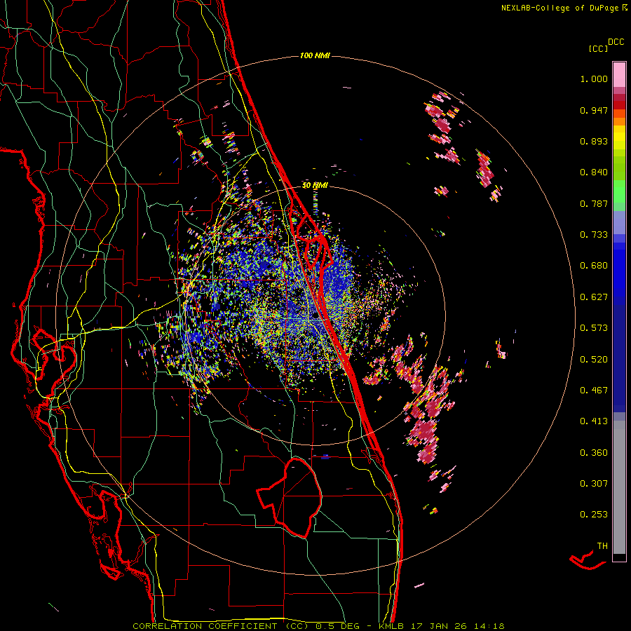This screenshot has width=631, height=631.
Task: Select the 0.787 value on the scale
Action: point(594,203)
